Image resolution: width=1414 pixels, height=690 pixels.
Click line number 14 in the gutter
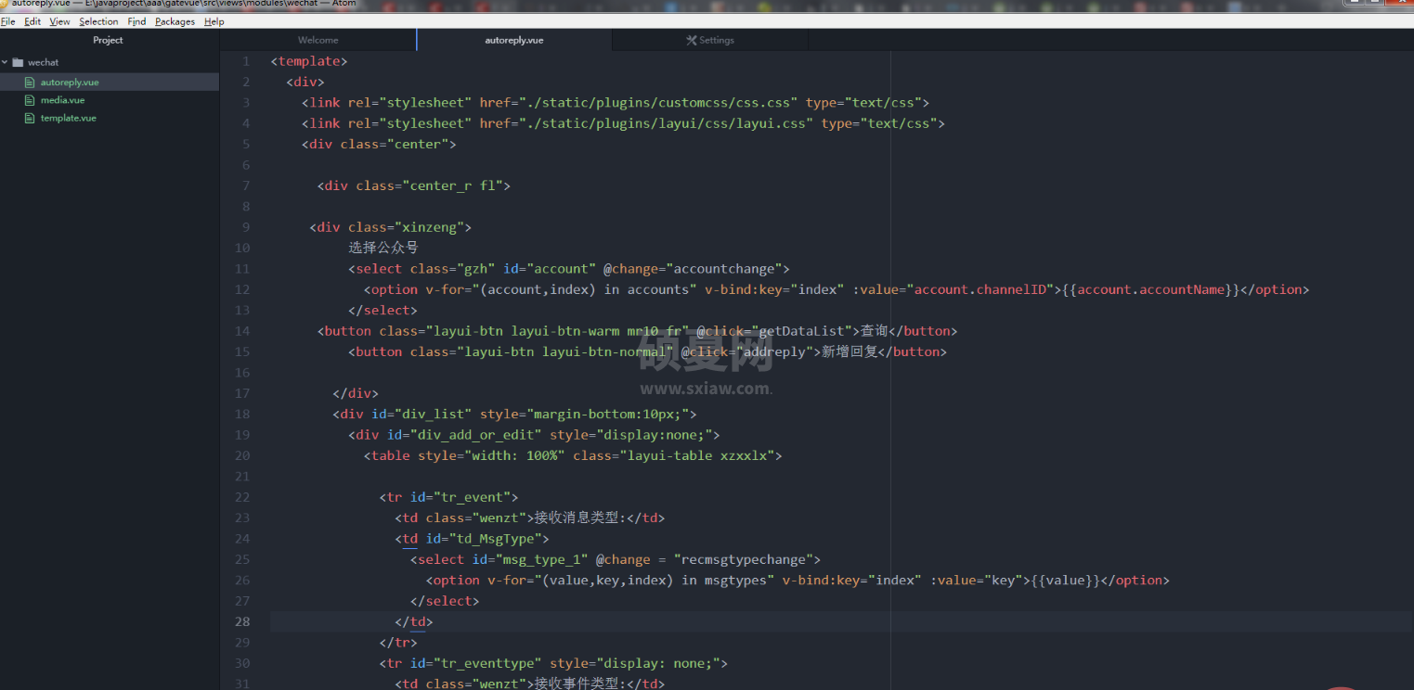point(242,331)
